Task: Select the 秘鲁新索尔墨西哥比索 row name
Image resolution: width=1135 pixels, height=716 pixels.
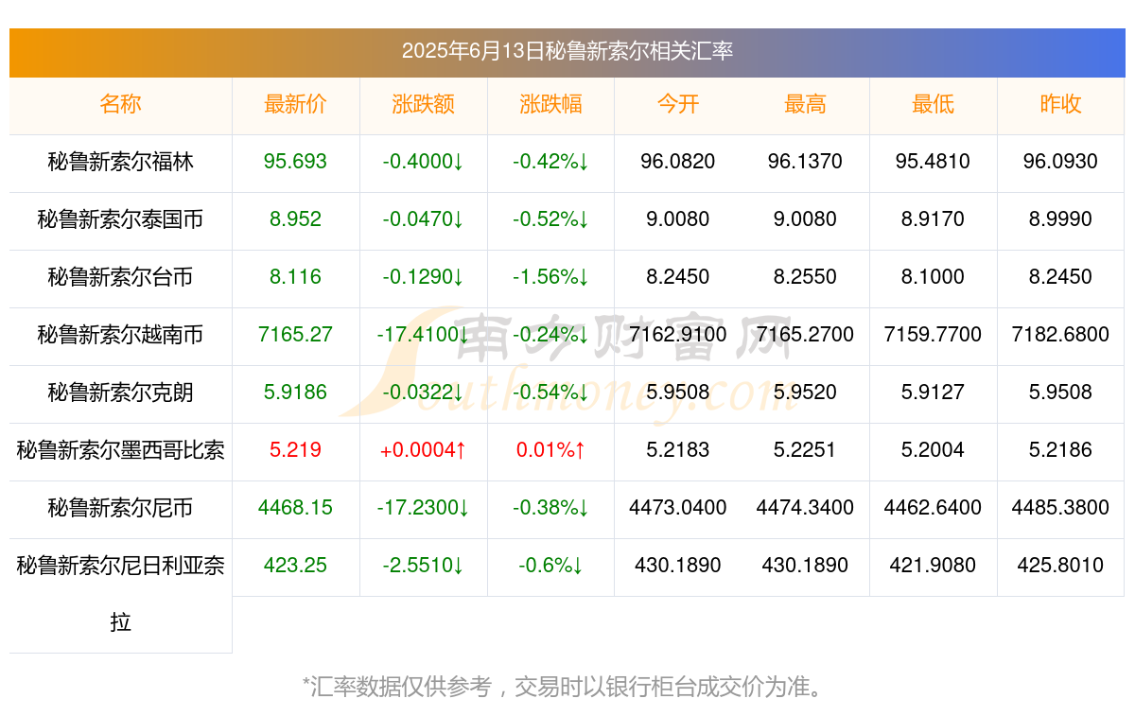Action: coord(120,450)
